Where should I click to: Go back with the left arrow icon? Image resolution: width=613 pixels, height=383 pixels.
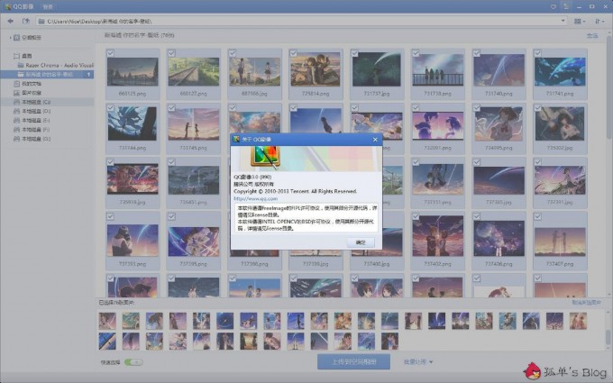point(10,21)
